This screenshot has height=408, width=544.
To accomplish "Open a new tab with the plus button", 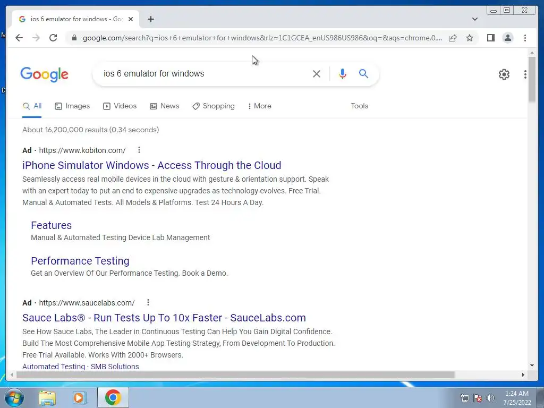I will [x=150, y=19].
